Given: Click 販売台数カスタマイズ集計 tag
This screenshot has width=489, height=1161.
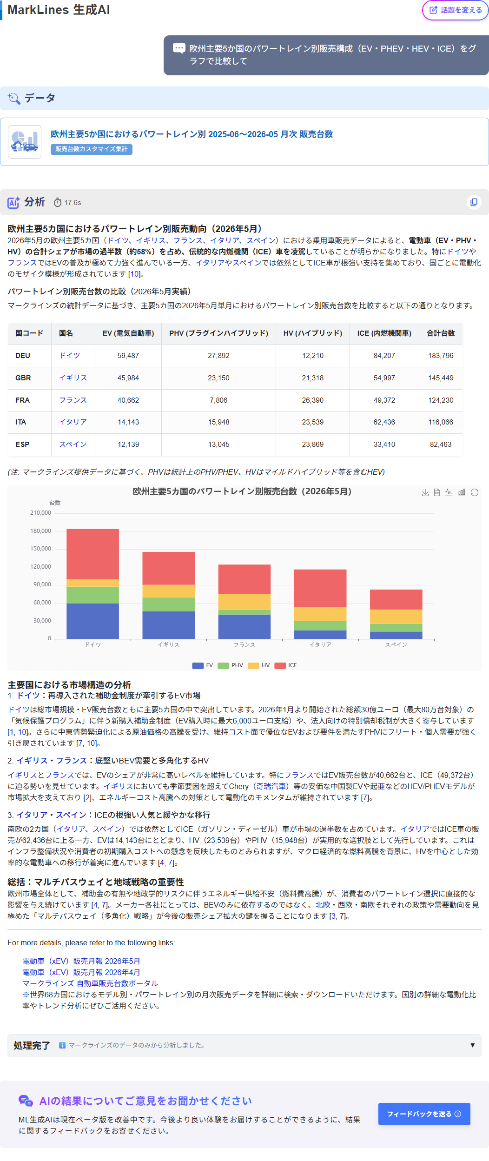Looking at the screenshot, I should point(92,149).
